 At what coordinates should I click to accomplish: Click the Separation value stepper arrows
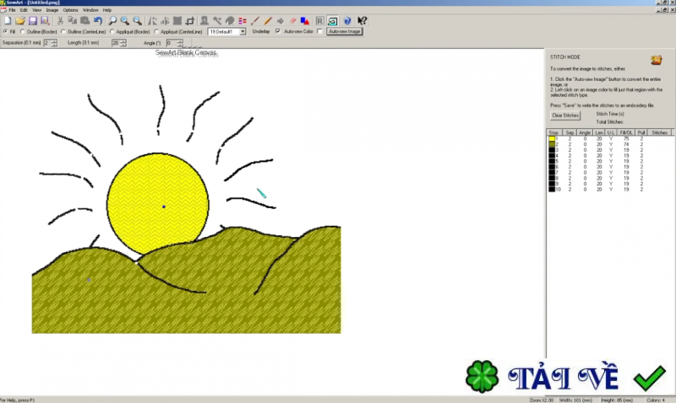pos(55,42)
